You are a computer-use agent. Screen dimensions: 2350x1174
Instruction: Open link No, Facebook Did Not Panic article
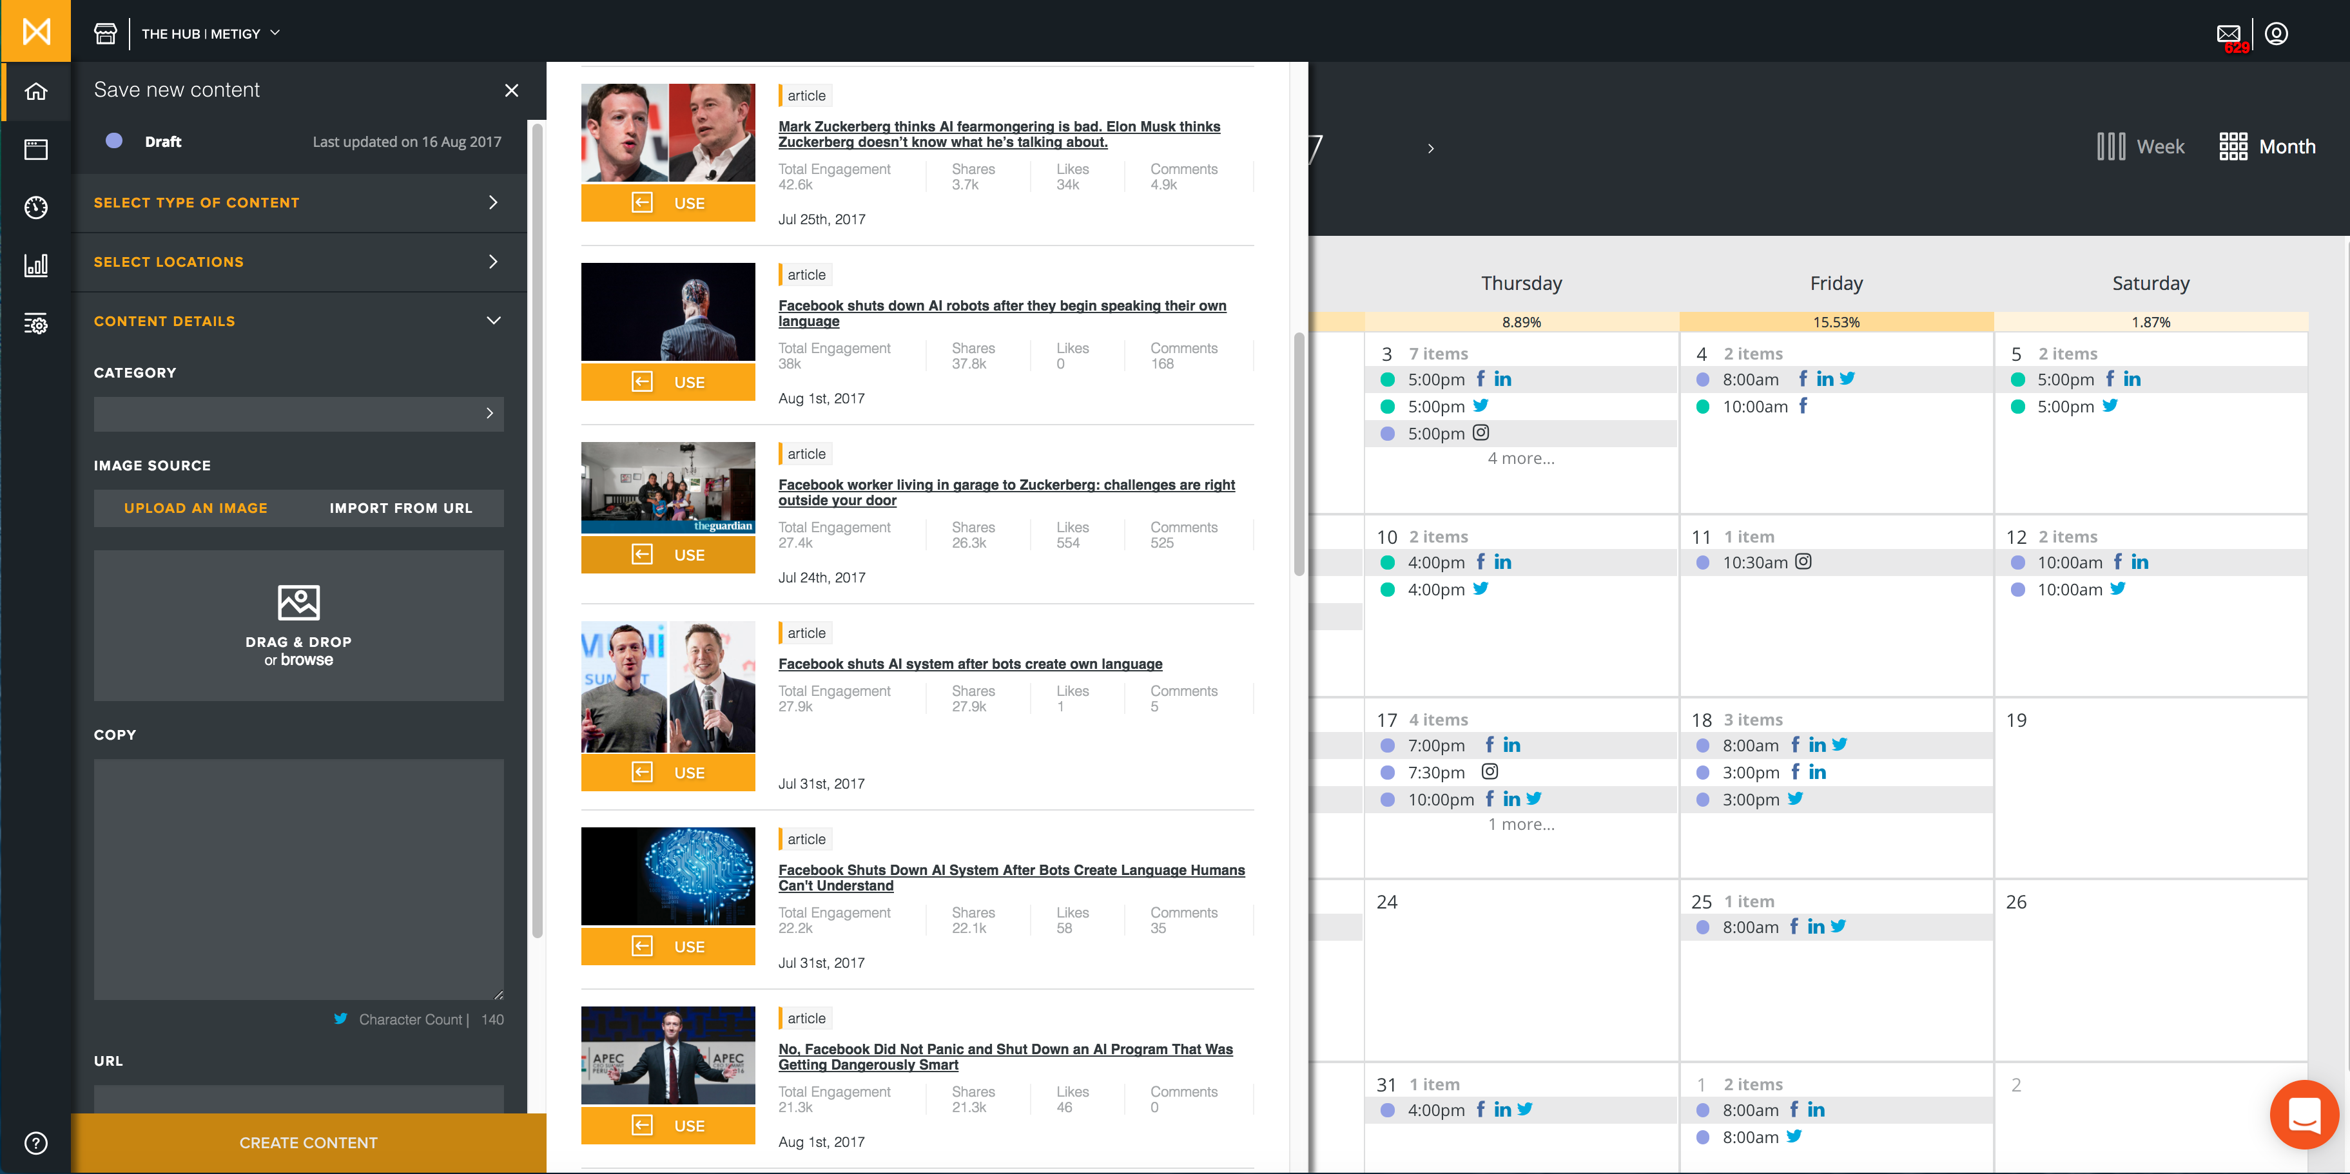[1005, 1056]
